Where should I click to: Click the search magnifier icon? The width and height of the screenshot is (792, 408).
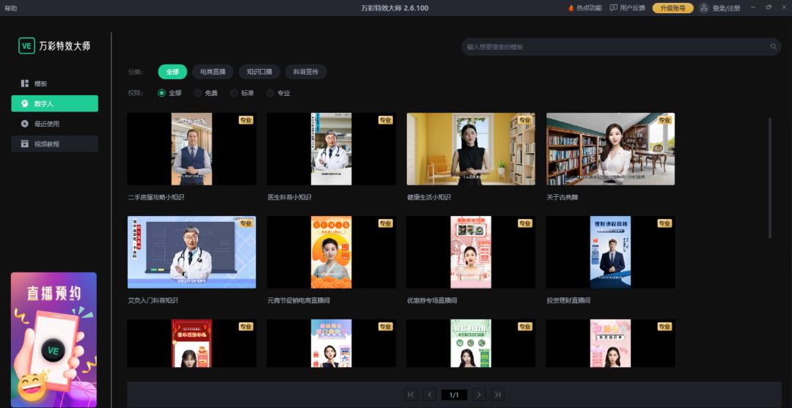[x=773, y=47]
